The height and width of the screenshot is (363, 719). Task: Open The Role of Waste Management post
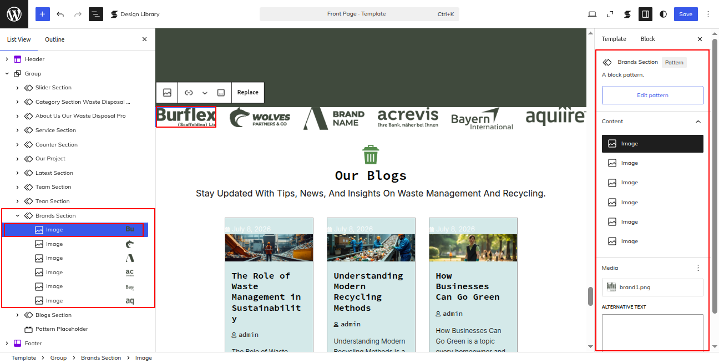tap(266, 297)
